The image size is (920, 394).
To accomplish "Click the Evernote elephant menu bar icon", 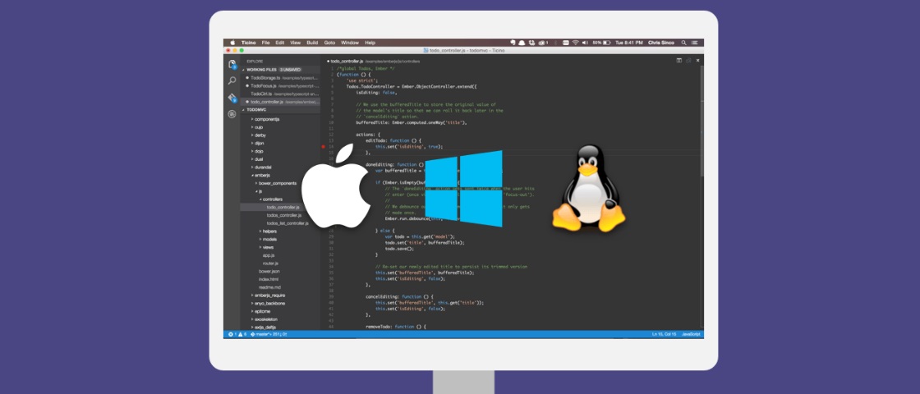I will [513, 43].
